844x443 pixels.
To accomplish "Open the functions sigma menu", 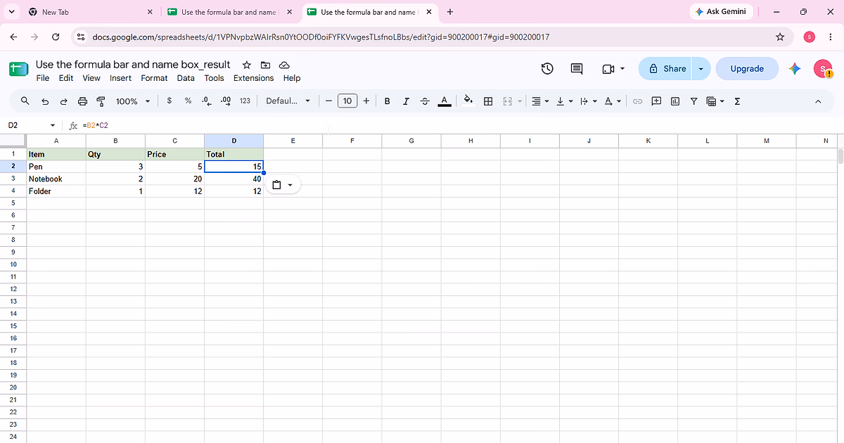I will coord(737,101).
